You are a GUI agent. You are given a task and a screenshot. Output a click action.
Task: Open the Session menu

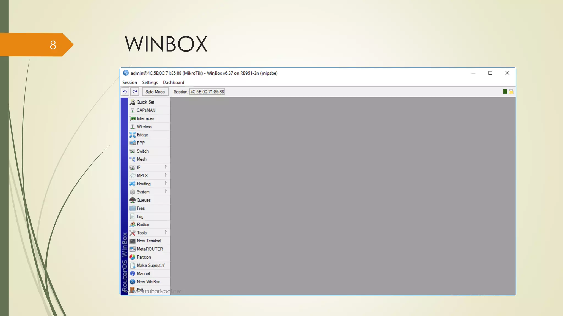tap(129, 82)
